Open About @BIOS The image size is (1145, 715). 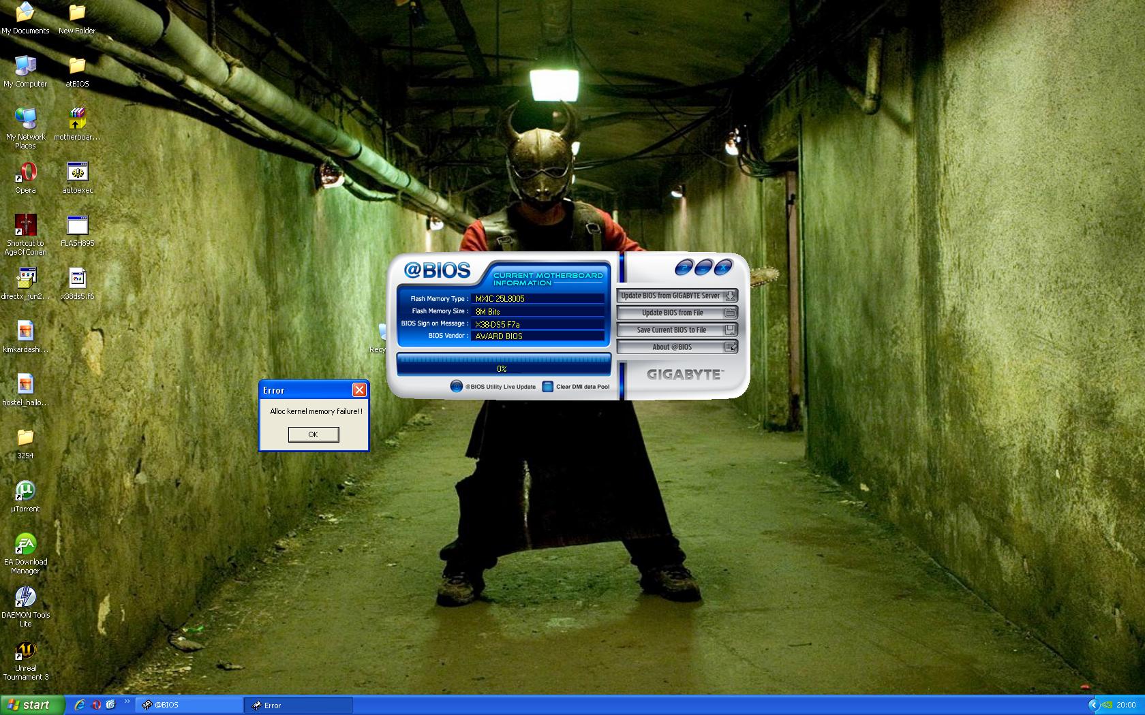(x=677, y=347)
